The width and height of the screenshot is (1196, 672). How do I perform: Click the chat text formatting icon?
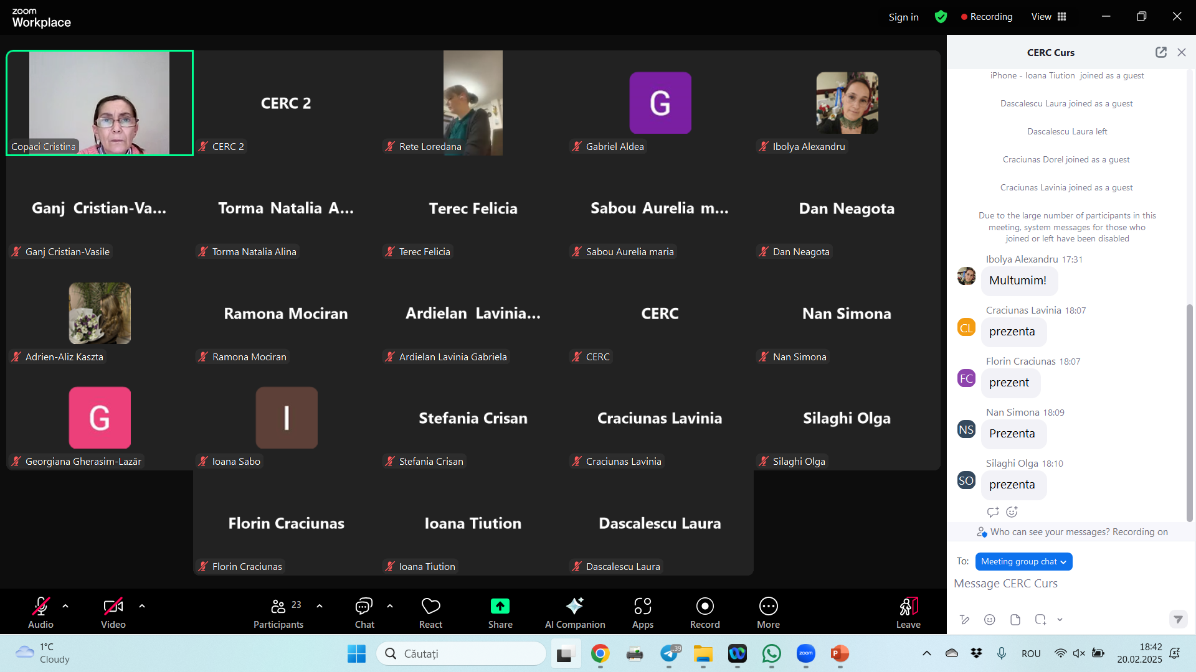coord(964,619)
